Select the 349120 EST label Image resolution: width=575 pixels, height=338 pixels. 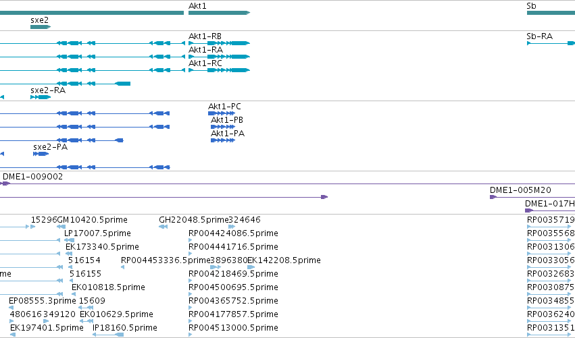coord(59,314)
